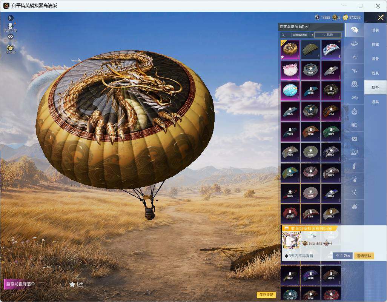This screenshot has height=302, width=387.
Task: Select the equipped golden dragon parachute thumbnail
Action: 290,49
